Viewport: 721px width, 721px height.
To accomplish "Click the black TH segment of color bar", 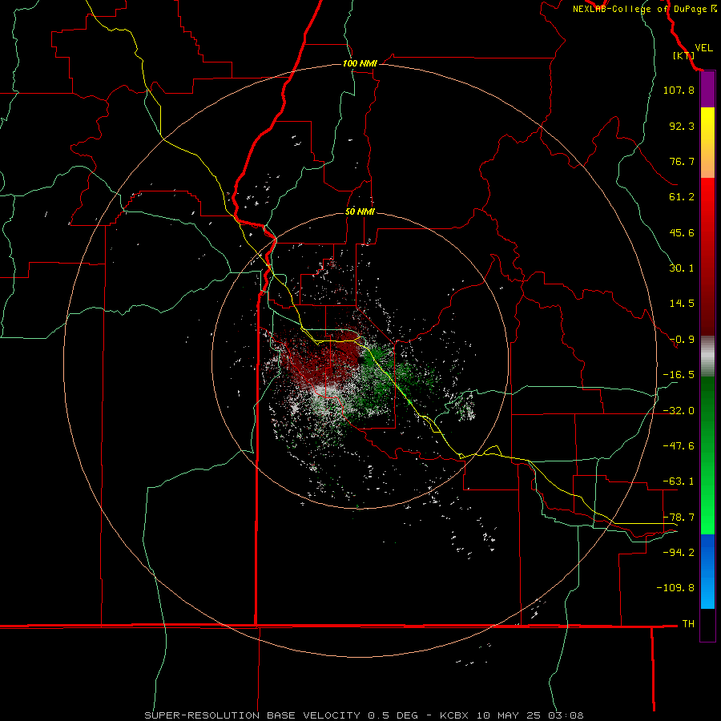I will coord(707,624).
